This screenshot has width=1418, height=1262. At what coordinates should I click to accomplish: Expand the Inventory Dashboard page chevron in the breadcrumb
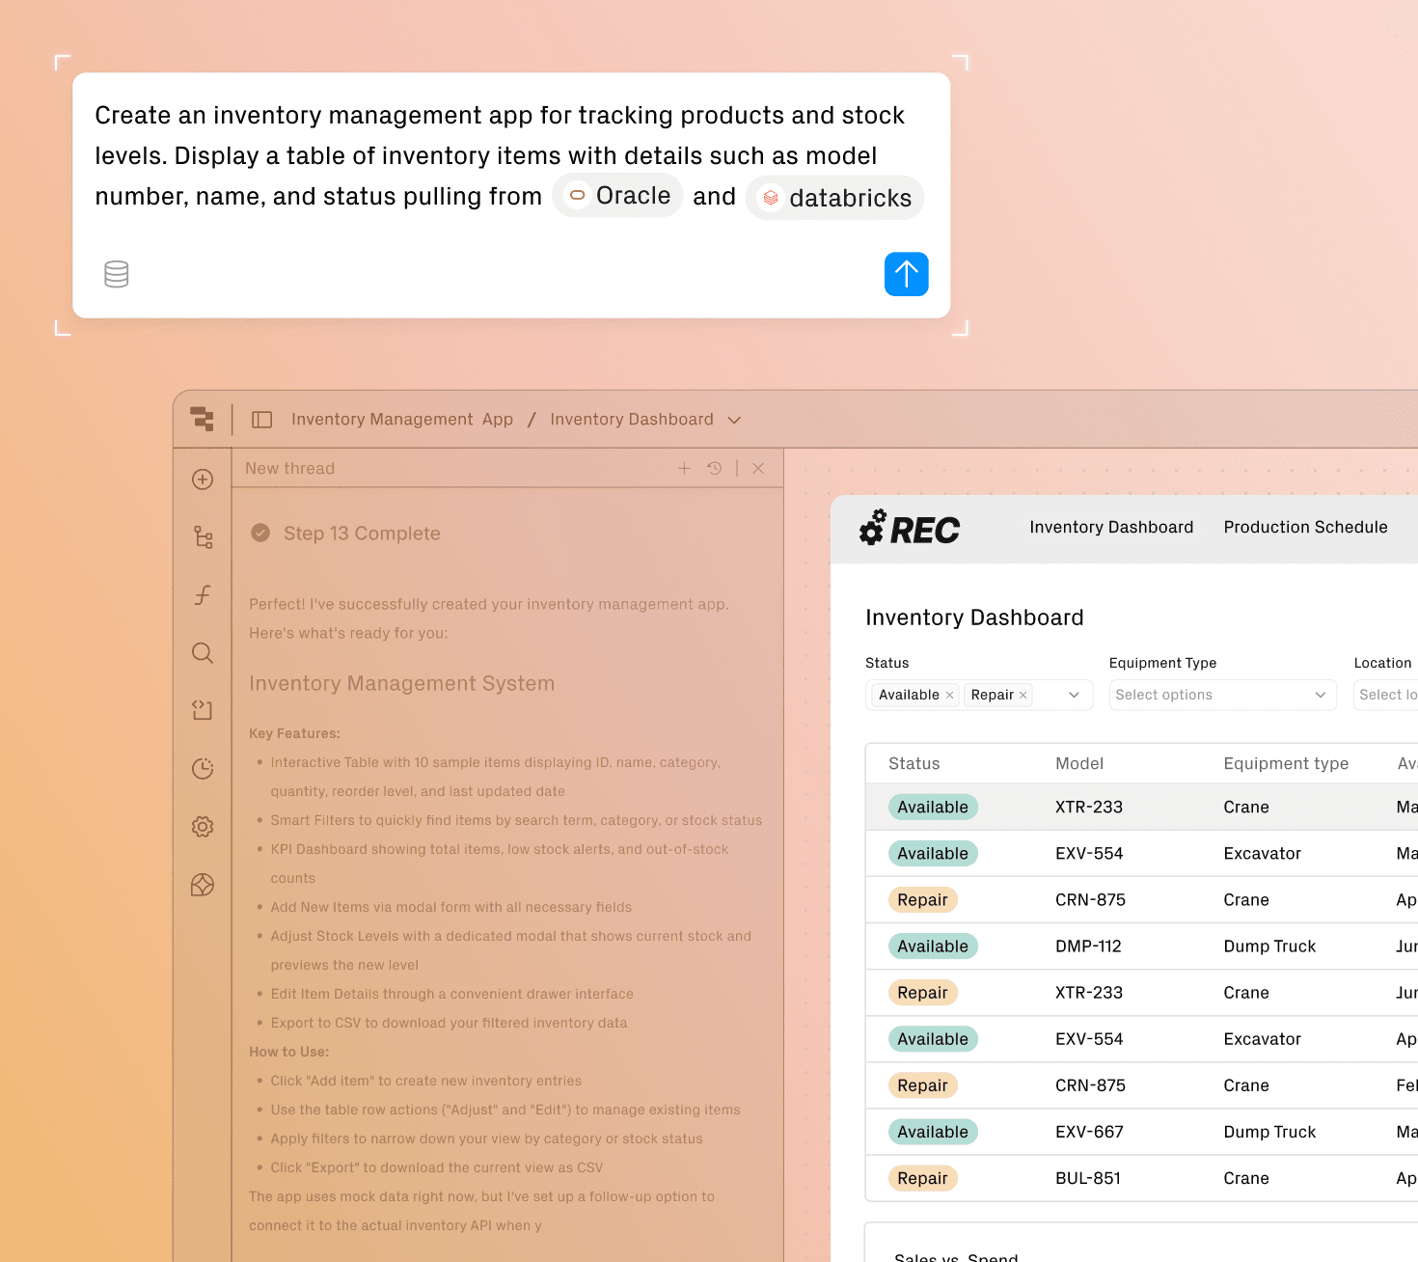pos(734,420)
